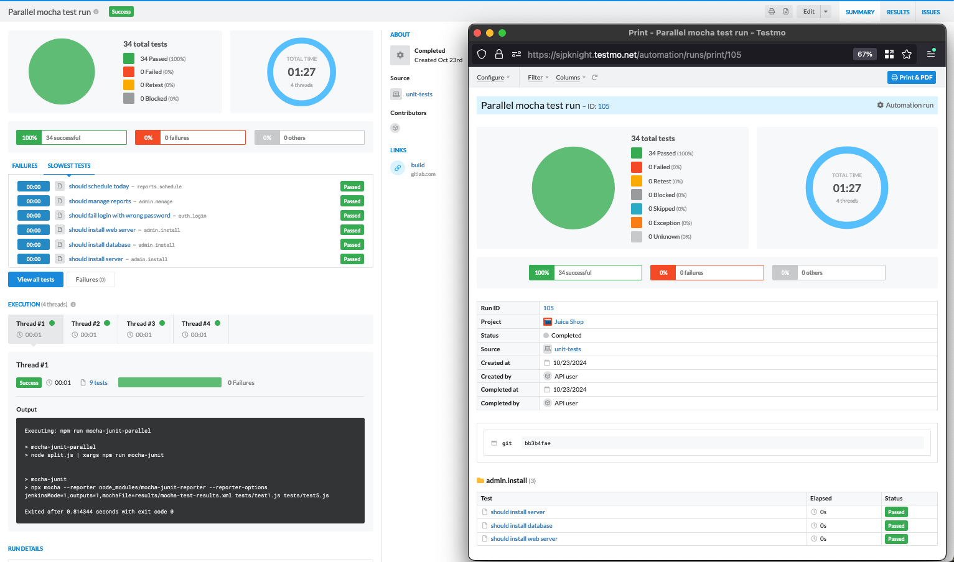Select the SLOWEST TESTS tab

click(x=69, y=166)
